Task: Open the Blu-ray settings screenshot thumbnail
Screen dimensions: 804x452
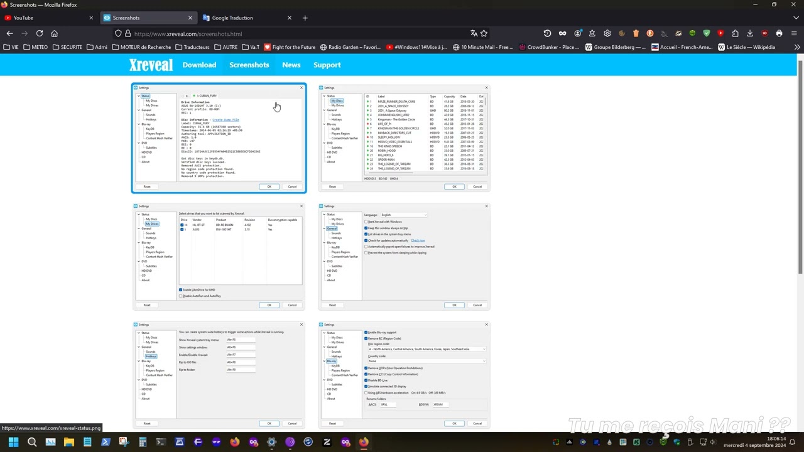Action: pos(405,375)
